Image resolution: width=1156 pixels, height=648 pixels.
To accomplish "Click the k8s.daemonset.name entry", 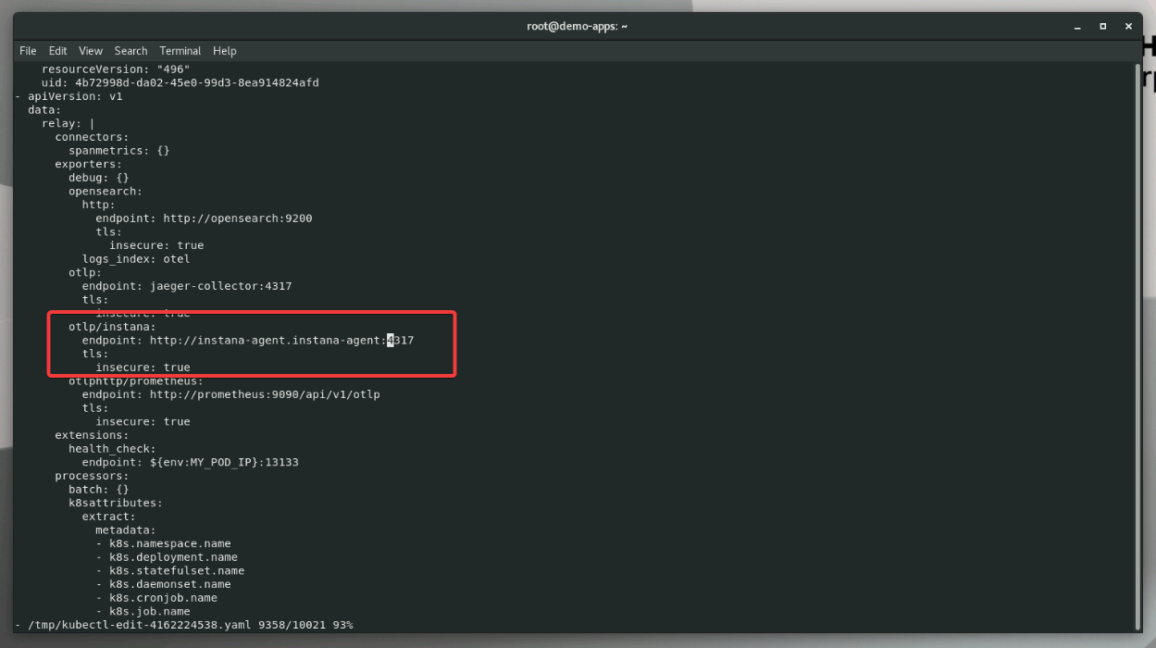I will pos(170,584).
